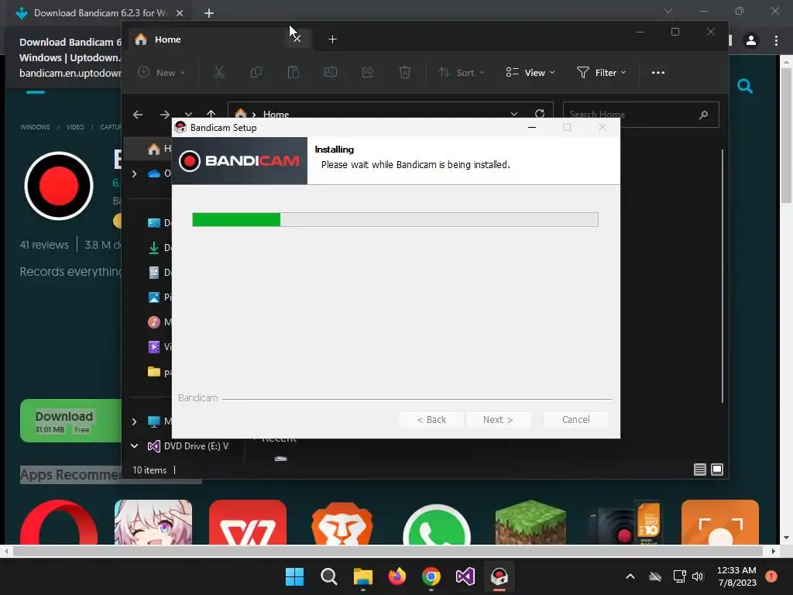This screenshot has height=595, width=793.
Task: Navigate up one folder level in File Explorer
Action: coord(211,114)
